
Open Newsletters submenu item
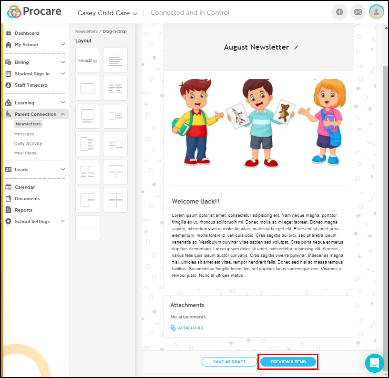coord(28,124)
